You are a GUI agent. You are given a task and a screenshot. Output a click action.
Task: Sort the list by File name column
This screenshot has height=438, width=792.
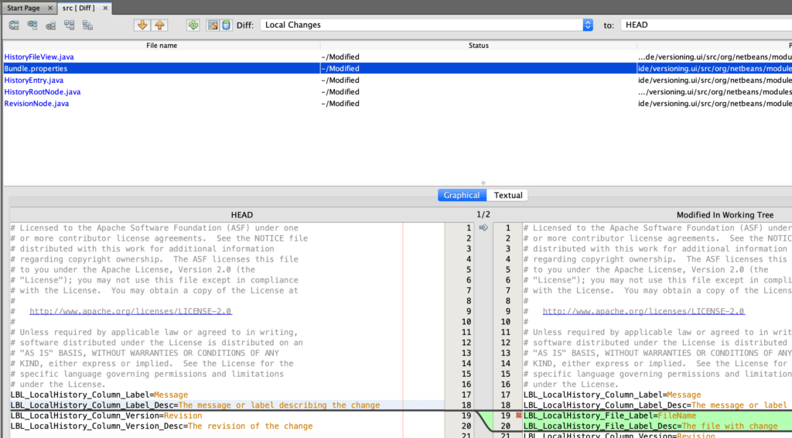coord(162,46)
